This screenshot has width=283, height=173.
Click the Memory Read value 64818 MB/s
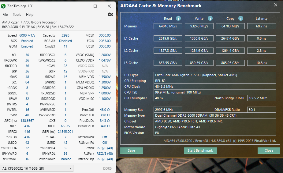[168, 26]
